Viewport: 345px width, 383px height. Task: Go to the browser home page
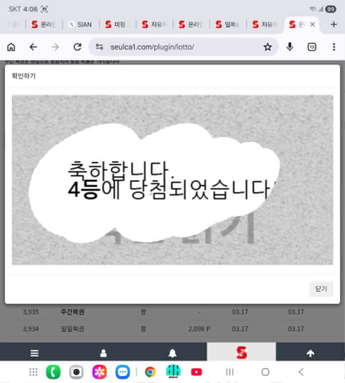(x=11, y=47)
